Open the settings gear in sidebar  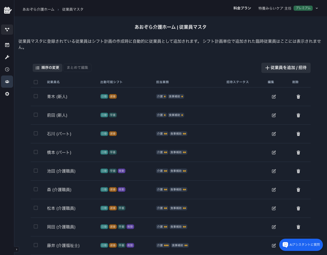(x=7, y=94)
